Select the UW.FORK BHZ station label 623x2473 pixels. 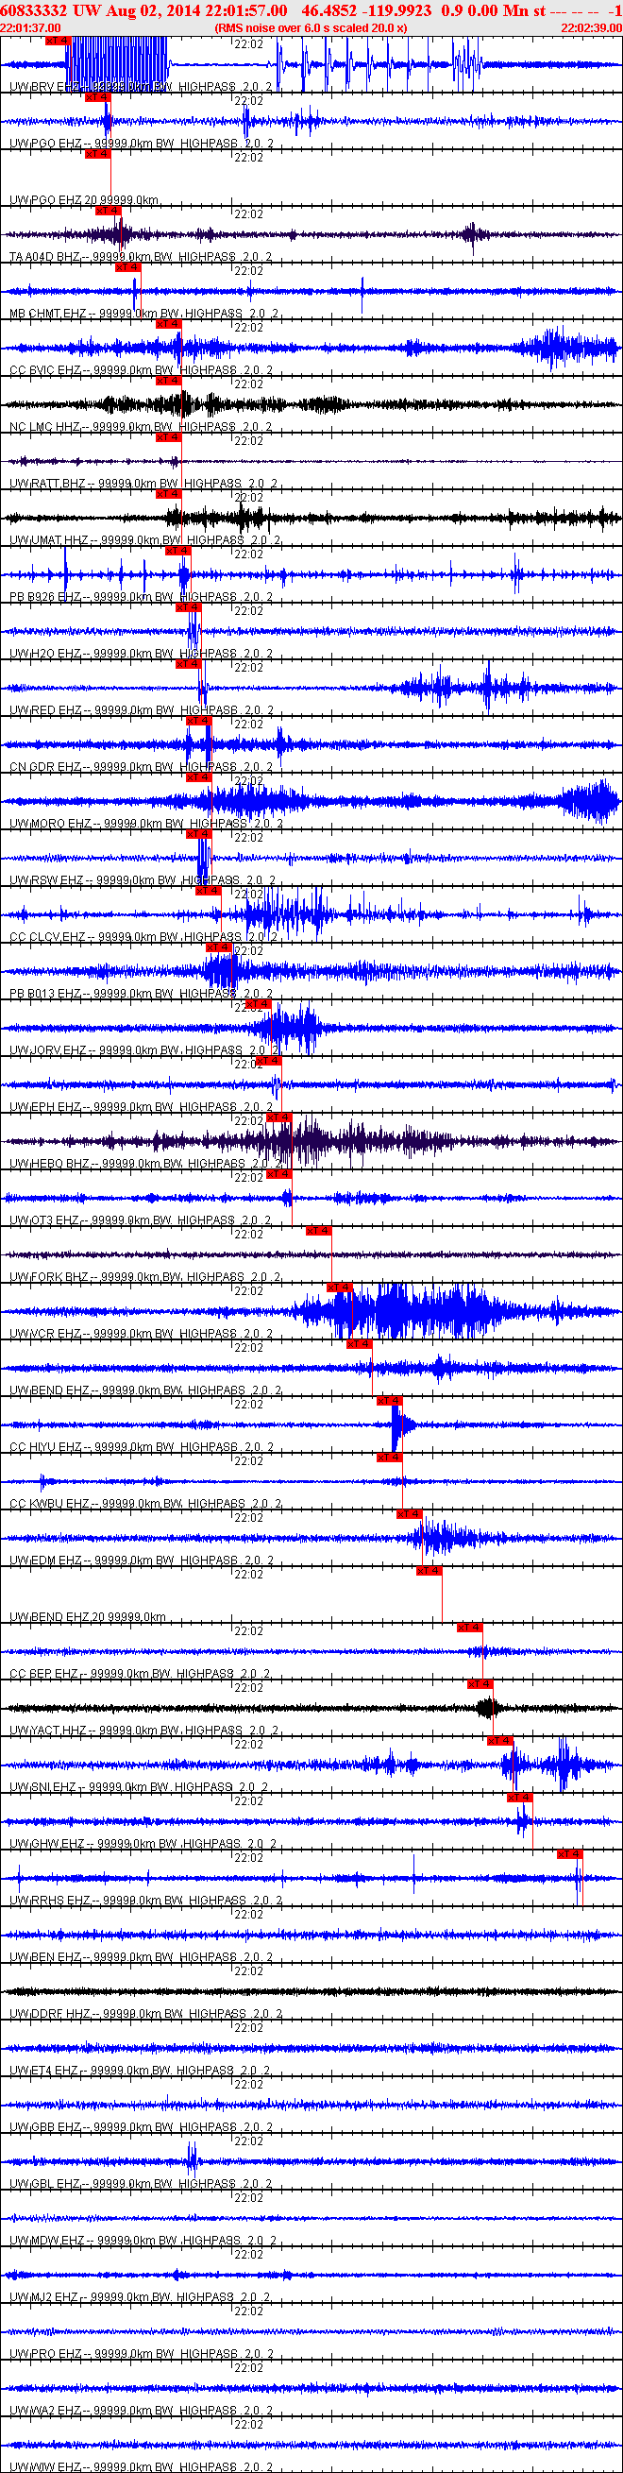pyautogui.click(x=145, y=1276)
